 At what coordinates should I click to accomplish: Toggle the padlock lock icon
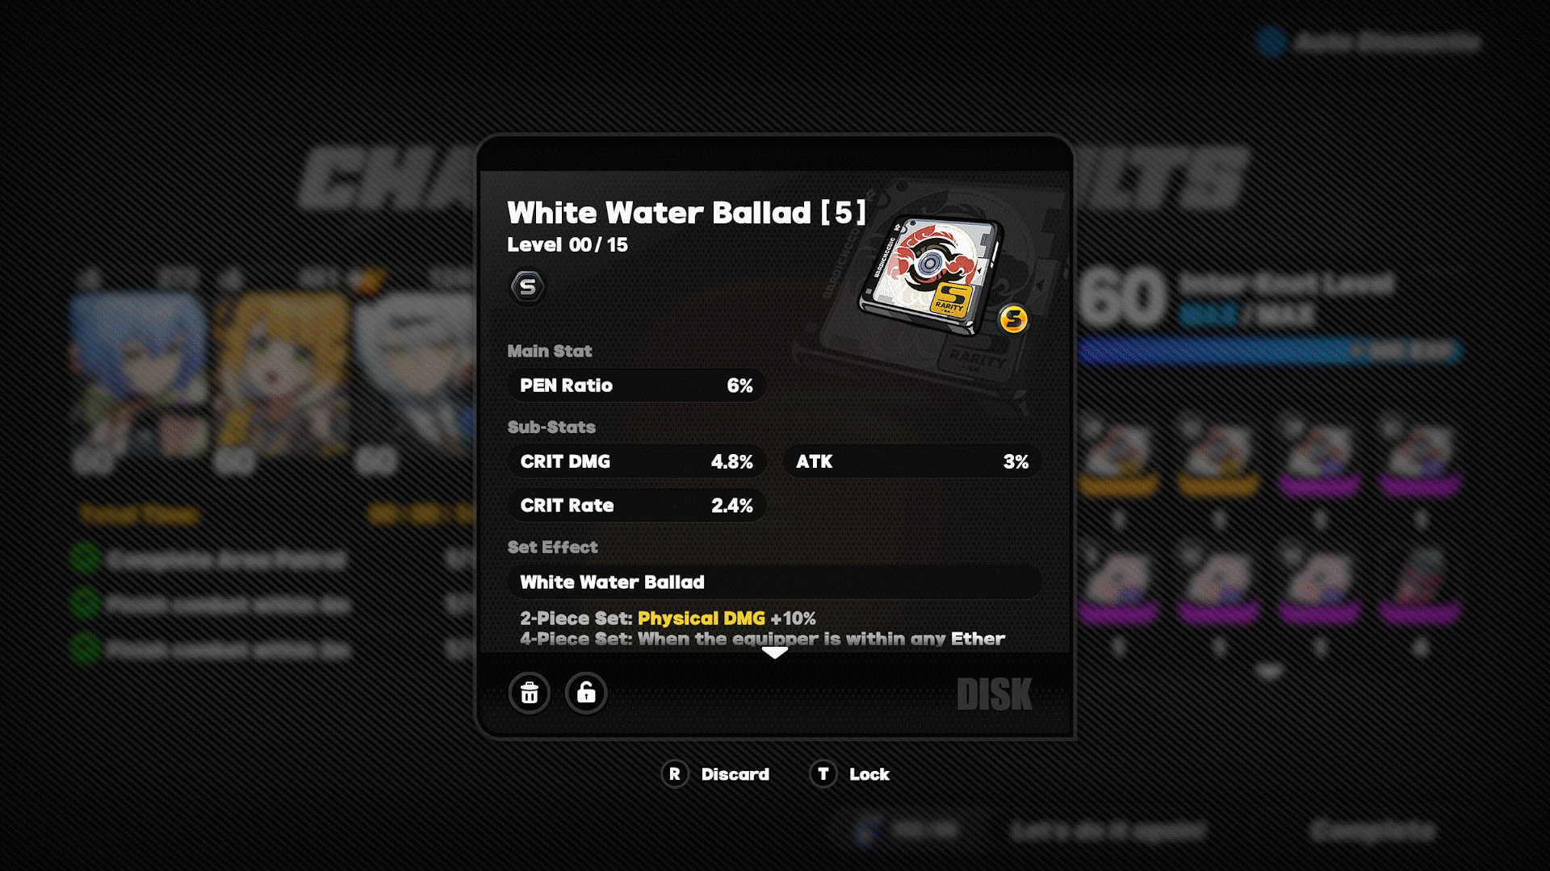586,693
